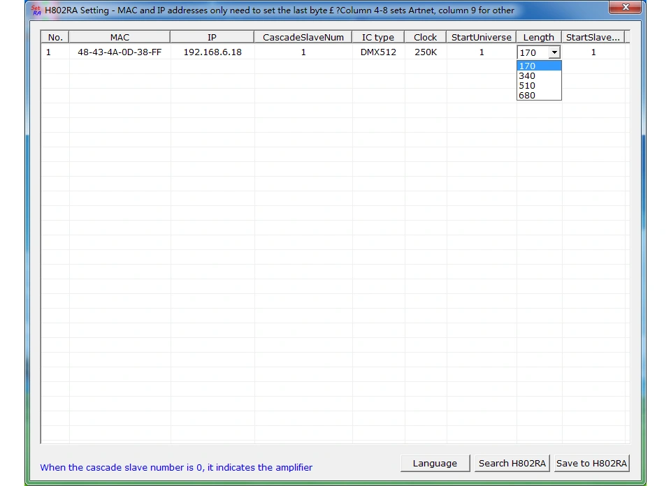Click Save to H802RA button
The width and height of the screenshot is (671, 486).
591,464
